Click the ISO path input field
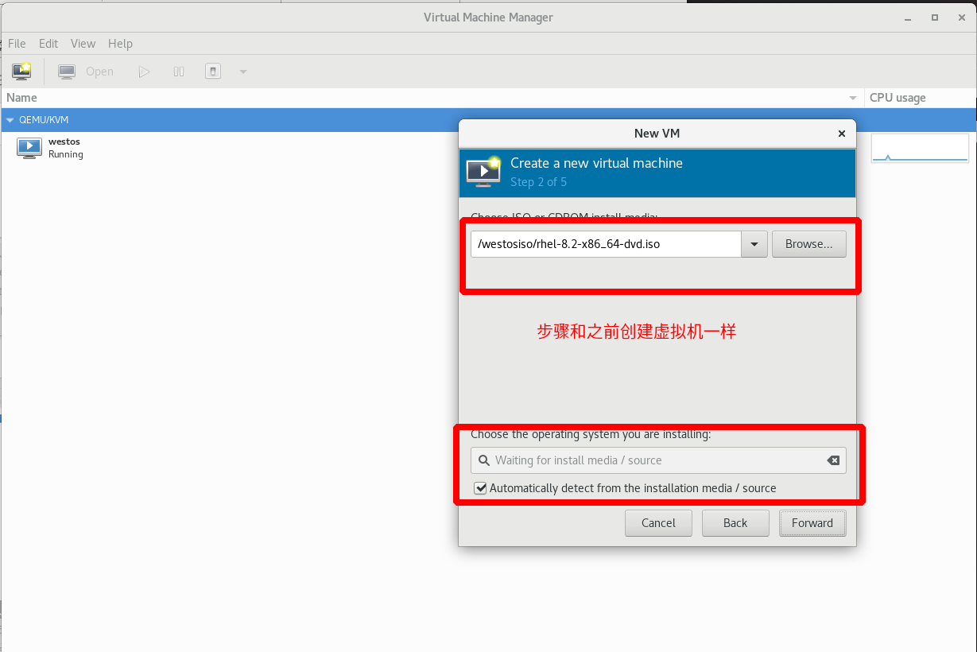 click(606, 244)
